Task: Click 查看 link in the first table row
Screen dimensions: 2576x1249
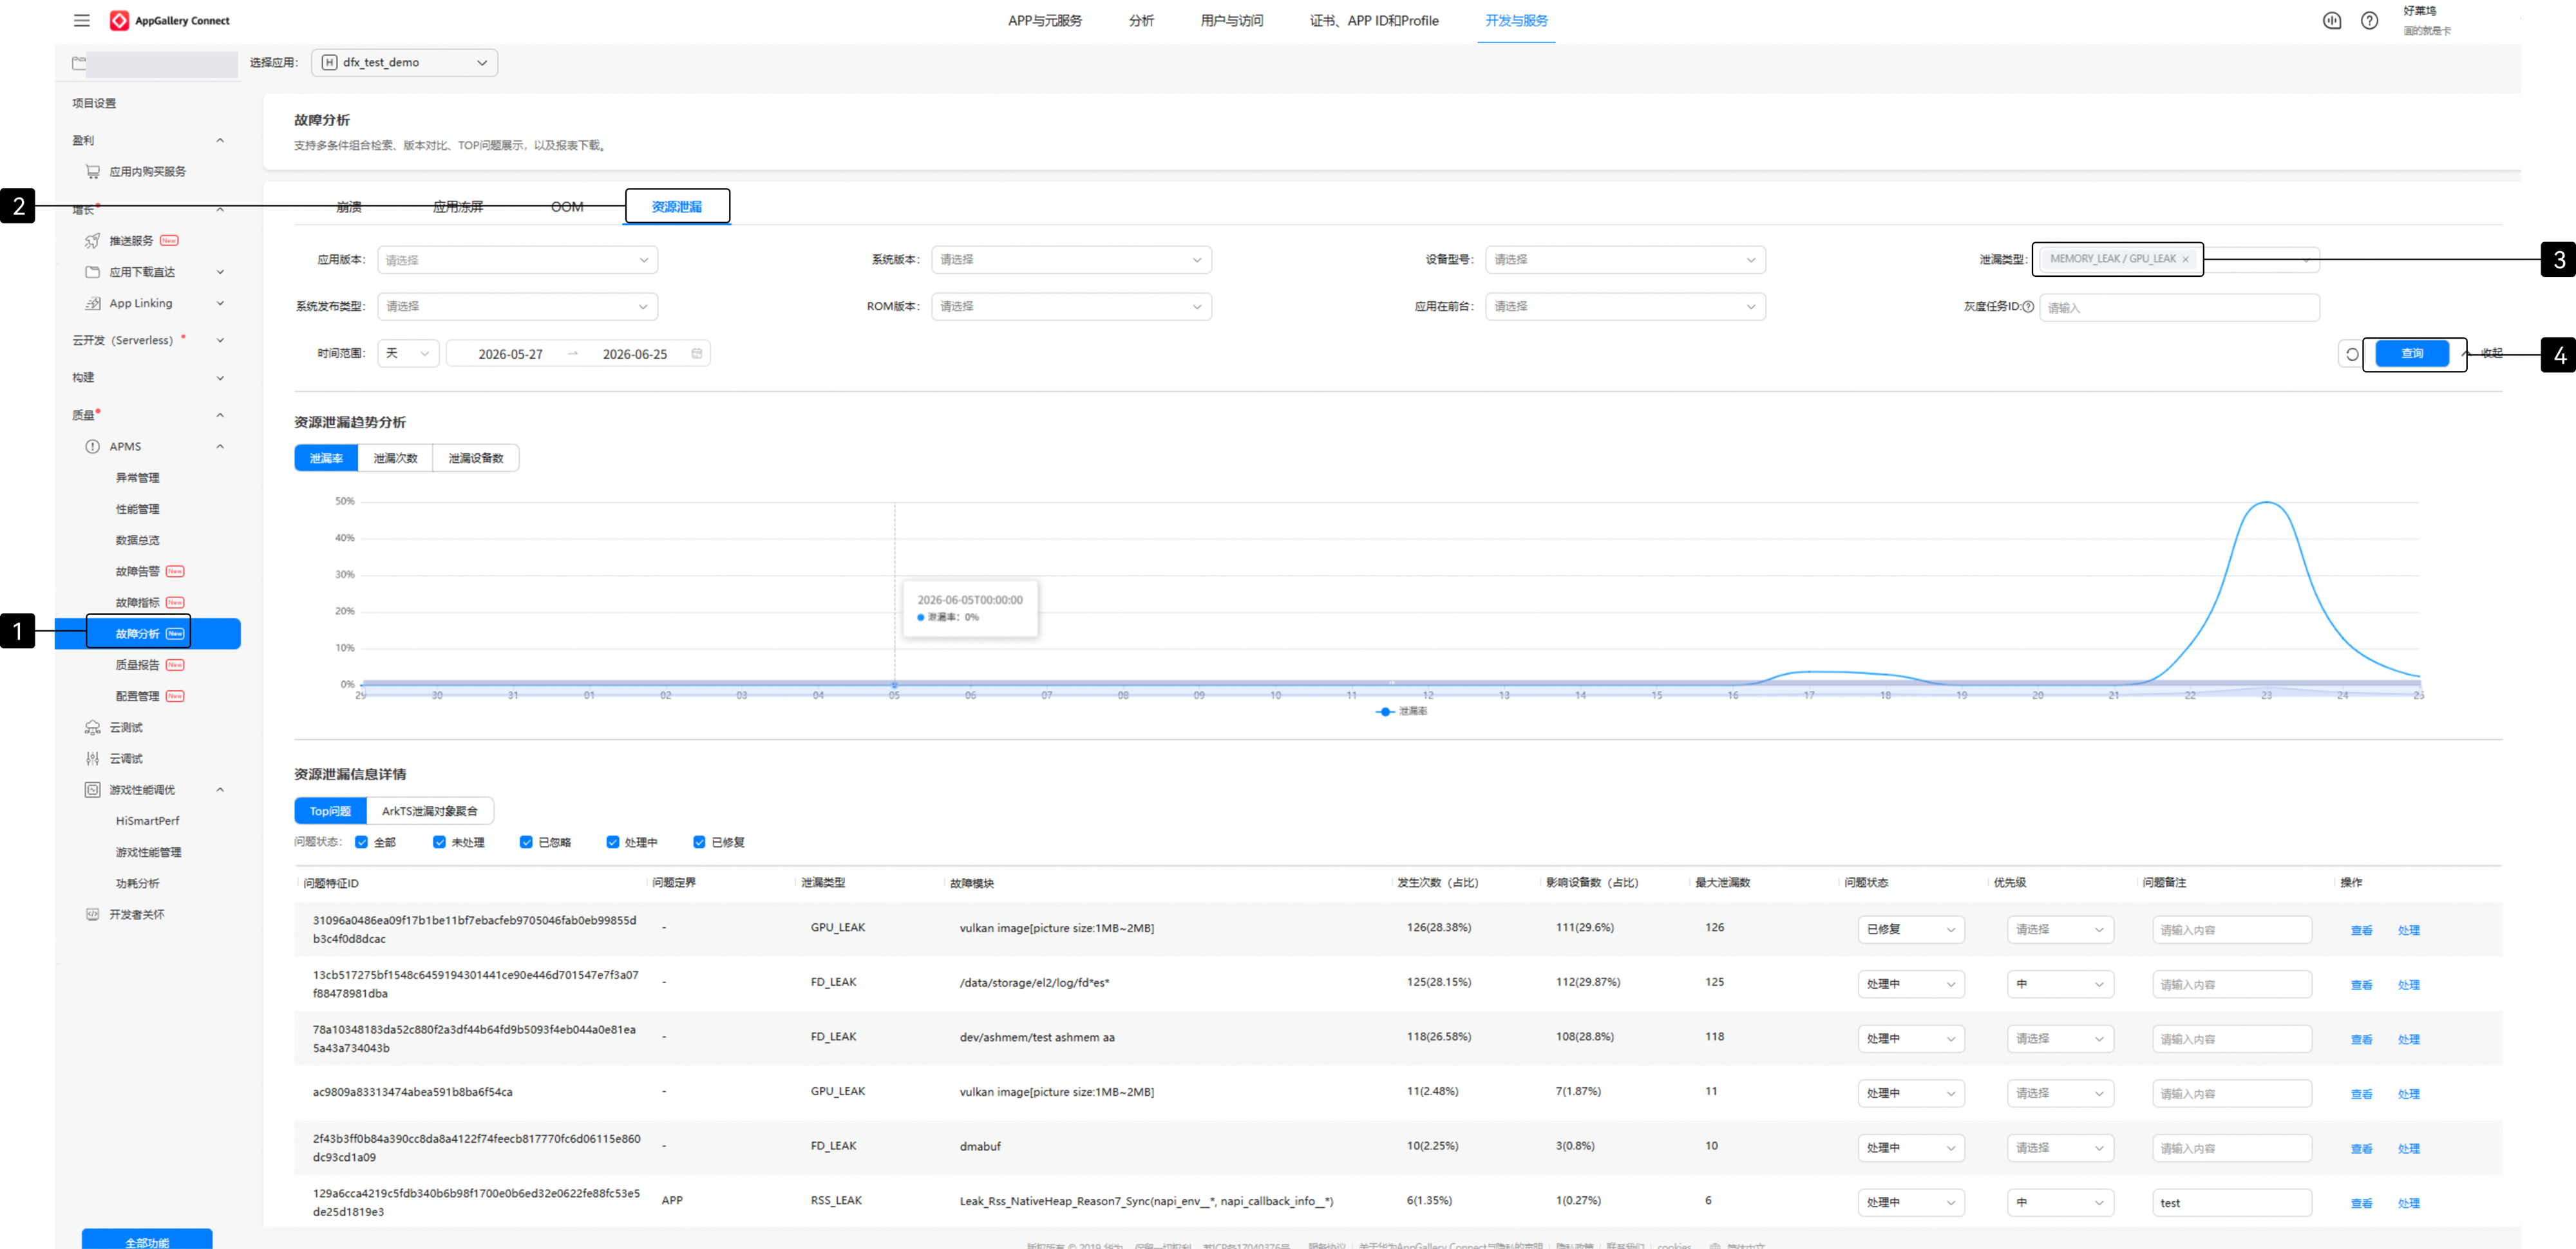Action: point(2361,930)
